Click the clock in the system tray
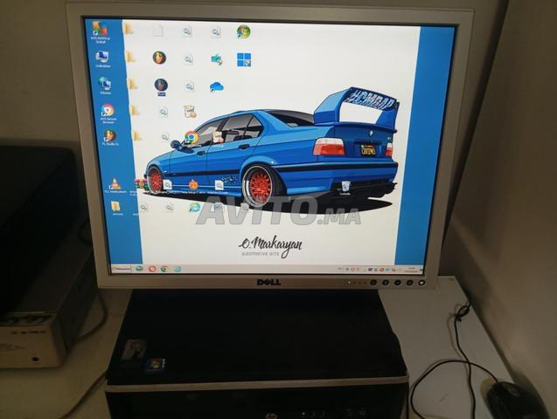Viewport: 557px width, 419px height. click(411, 269)
